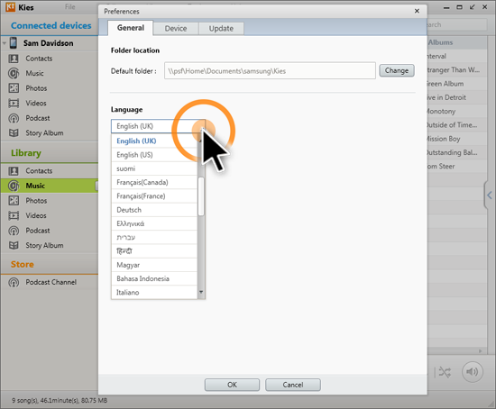Click the Albums column header

point(457,42)
